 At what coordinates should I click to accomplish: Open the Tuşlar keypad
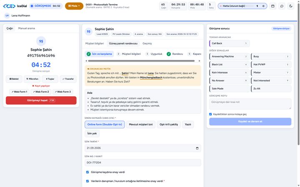(50, 79)
